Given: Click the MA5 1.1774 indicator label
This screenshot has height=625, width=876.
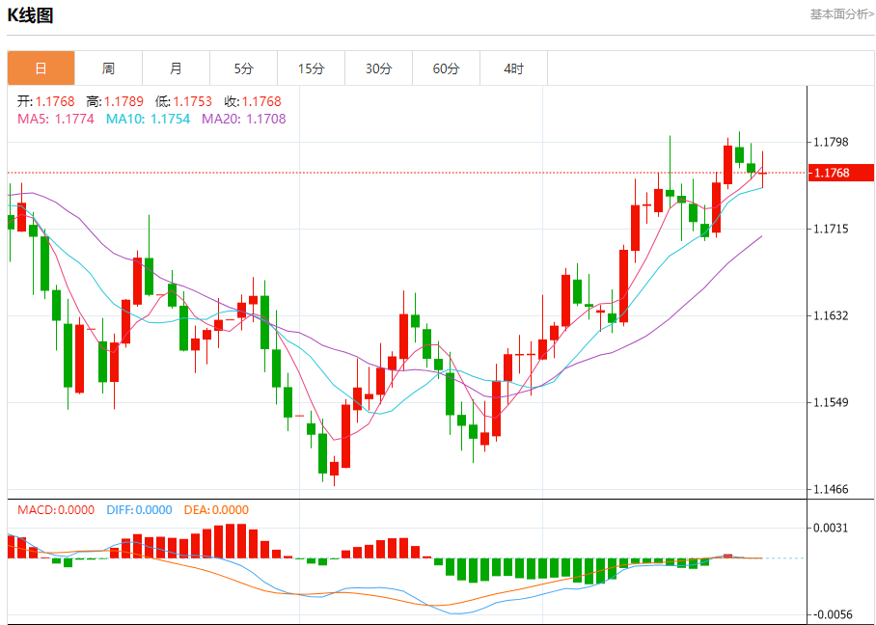Looking at the screenshot, I should tap(56, 119).
